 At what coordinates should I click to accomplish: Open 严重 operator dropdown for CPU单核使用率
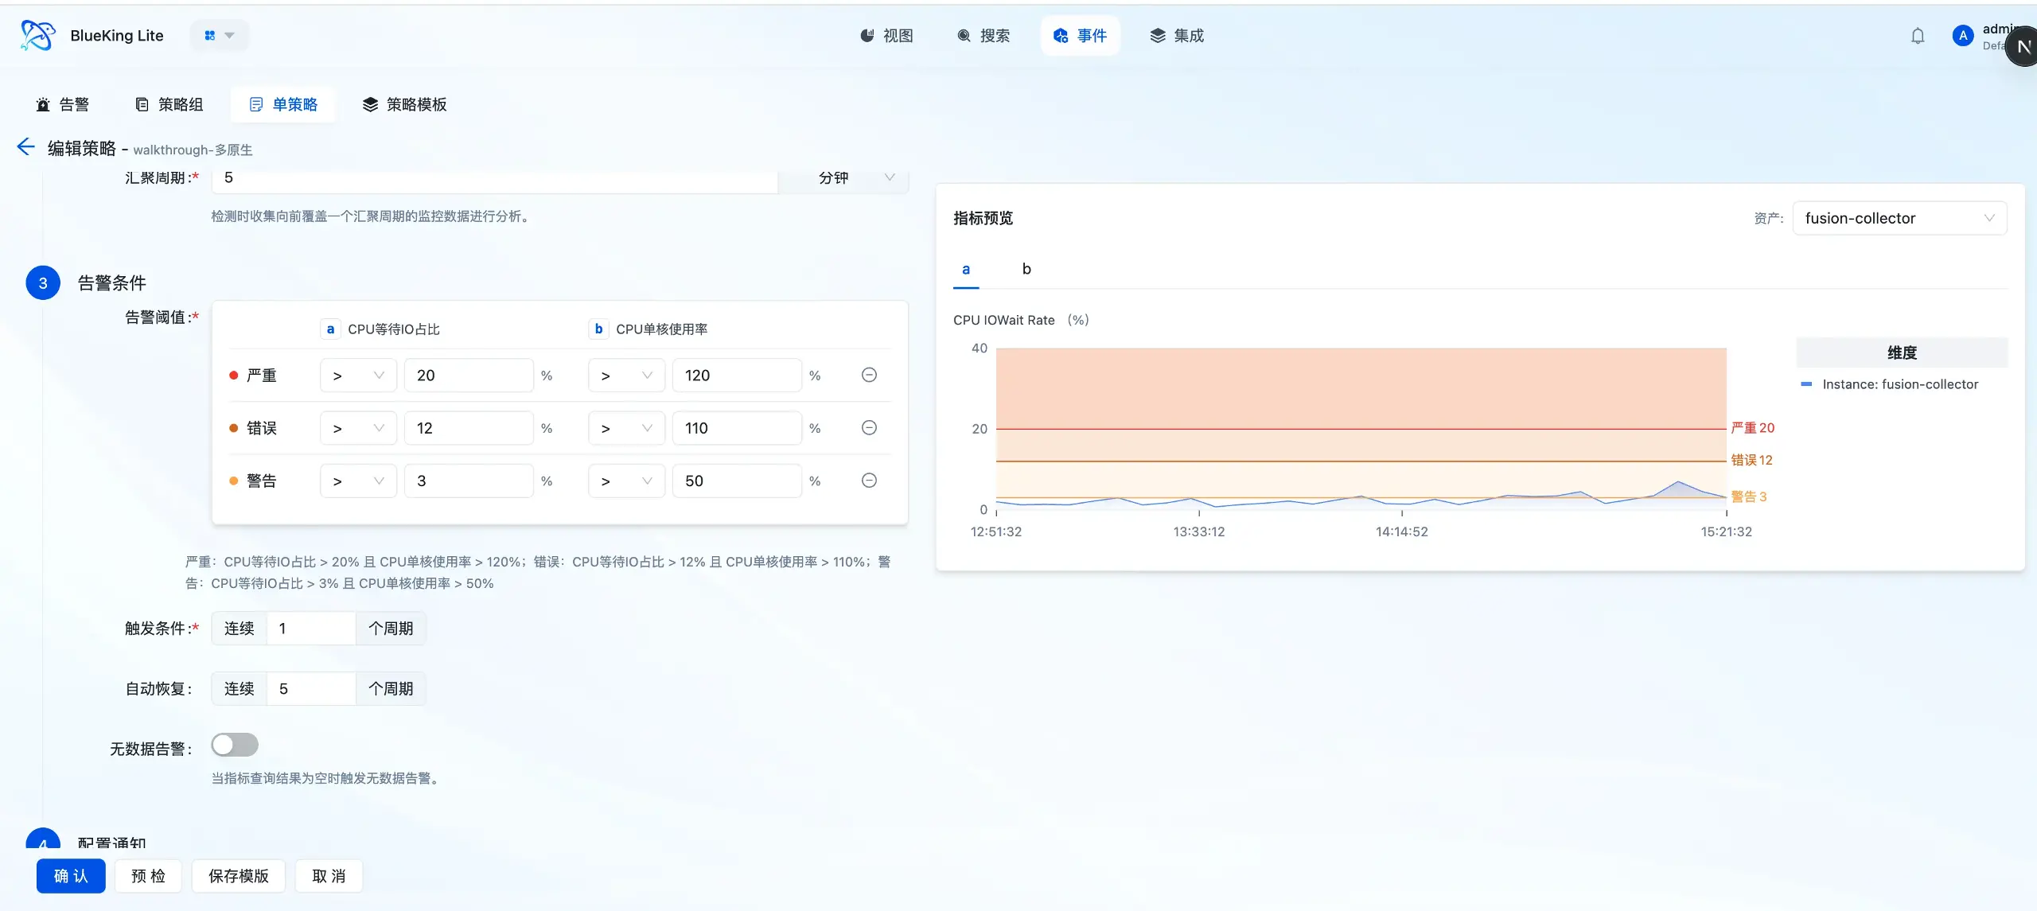point(626,375)
